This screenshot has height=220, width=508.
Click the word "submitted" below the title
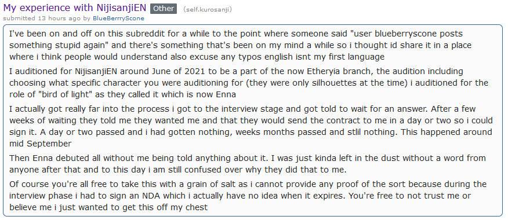20,19
